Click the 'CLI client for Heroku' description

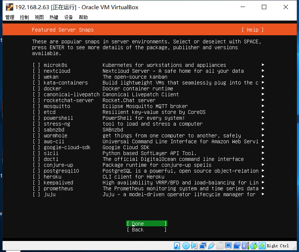134,177
